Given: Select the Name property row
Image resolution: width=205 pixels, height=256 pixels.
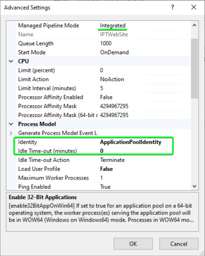Looking at the screenshot, I should pyautogui.click(x=103, y=34).
